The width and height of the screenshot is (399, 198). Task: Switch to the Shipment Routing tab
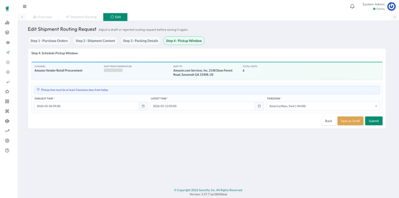click(x=81, y=17)
